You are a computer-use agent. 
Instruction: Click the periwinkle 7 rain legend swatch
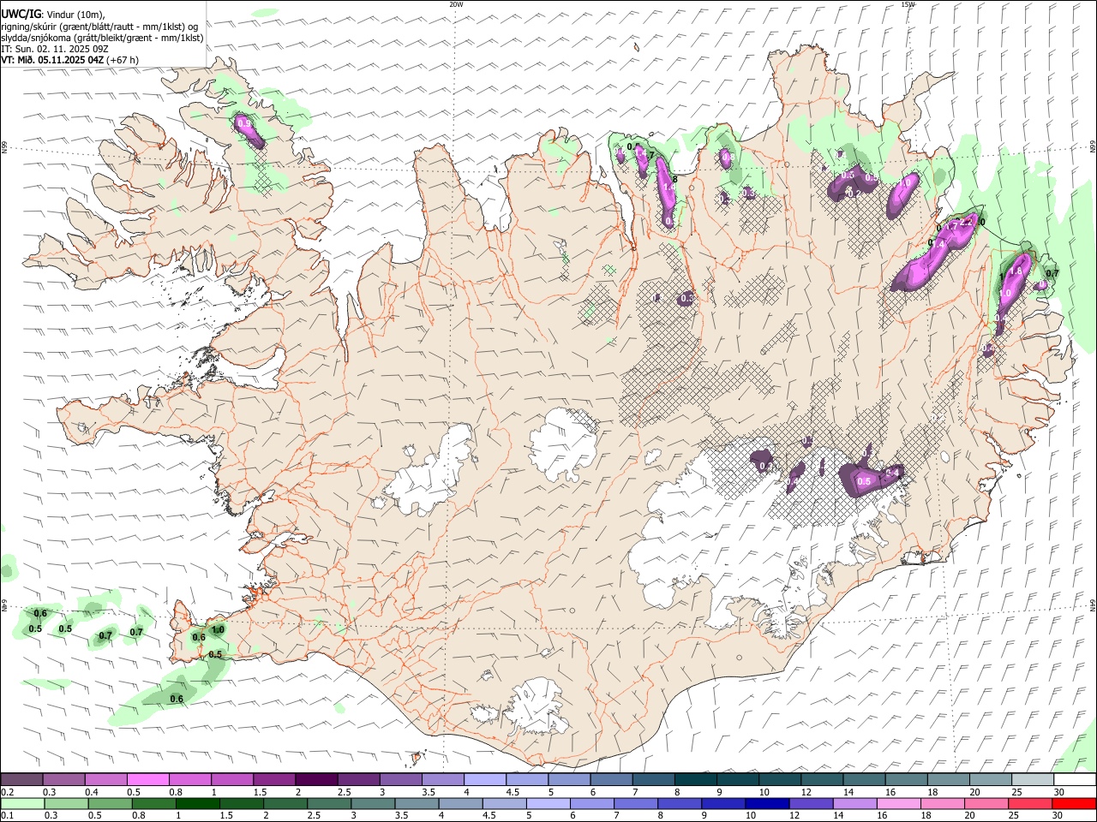[636, 803]
